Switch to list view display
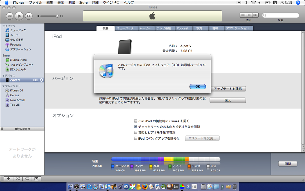This screenshot has height=191, width=305. (243, 15)
